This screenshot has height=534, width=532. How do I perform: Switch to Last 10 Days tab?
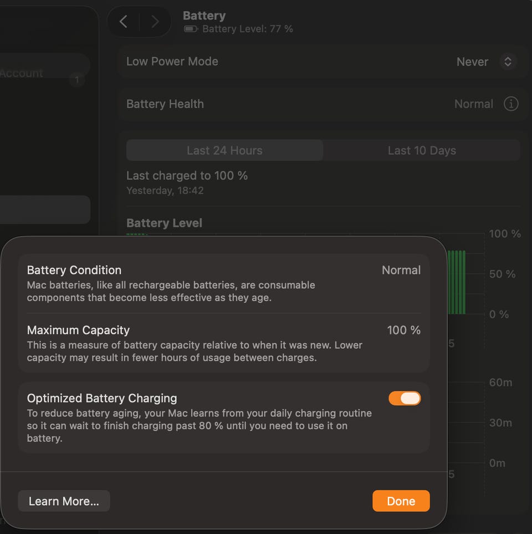tap(422, 150)
